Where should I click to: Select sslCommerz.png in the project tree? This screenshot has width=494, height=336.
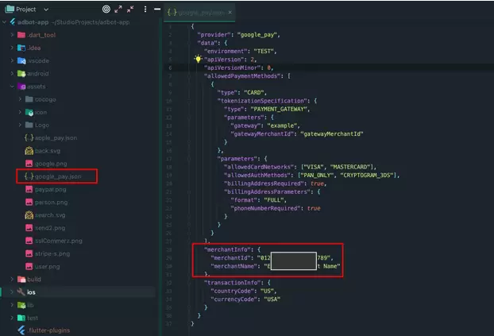[x=59, y=241]
